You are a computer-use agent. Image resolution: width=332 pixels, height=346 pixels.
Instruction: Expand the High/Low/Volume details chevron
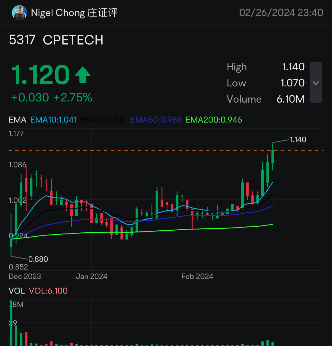click(316, 83)
